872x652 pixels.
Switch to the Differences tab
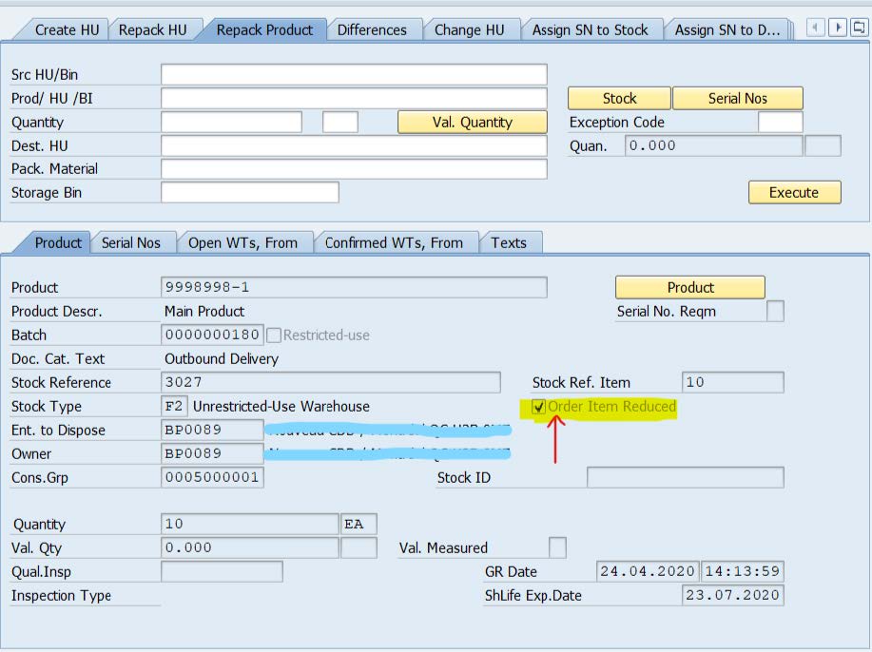[x=372, y=29]
